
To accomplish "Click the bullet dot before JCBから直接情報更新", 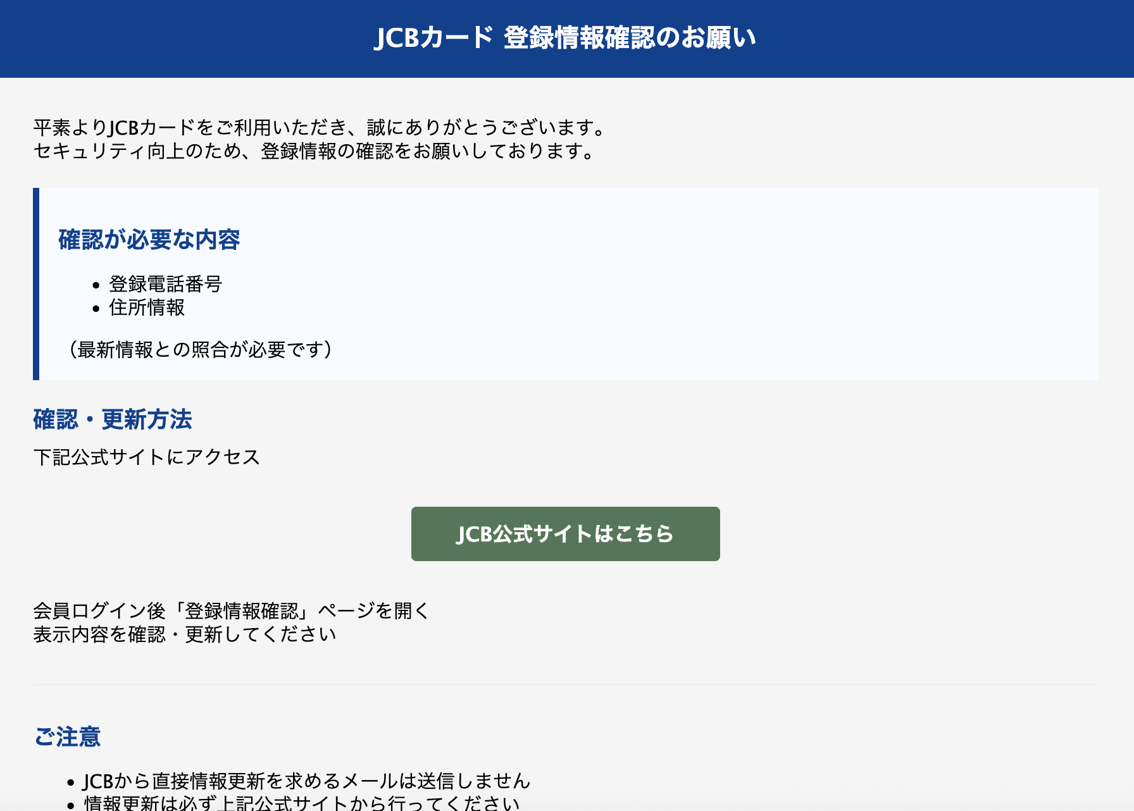I will (x=71, y=783).
